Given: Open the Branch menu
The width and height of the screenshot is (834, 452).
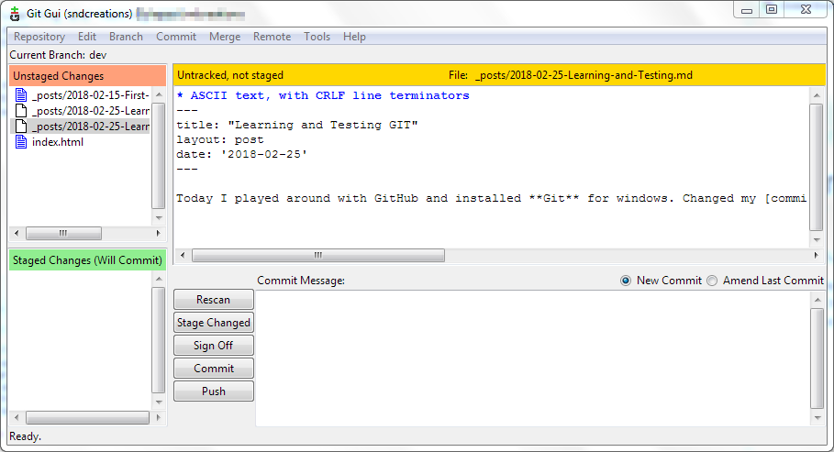Looking at the screenshot, I should pyautogui.click(x=126, y=37).
